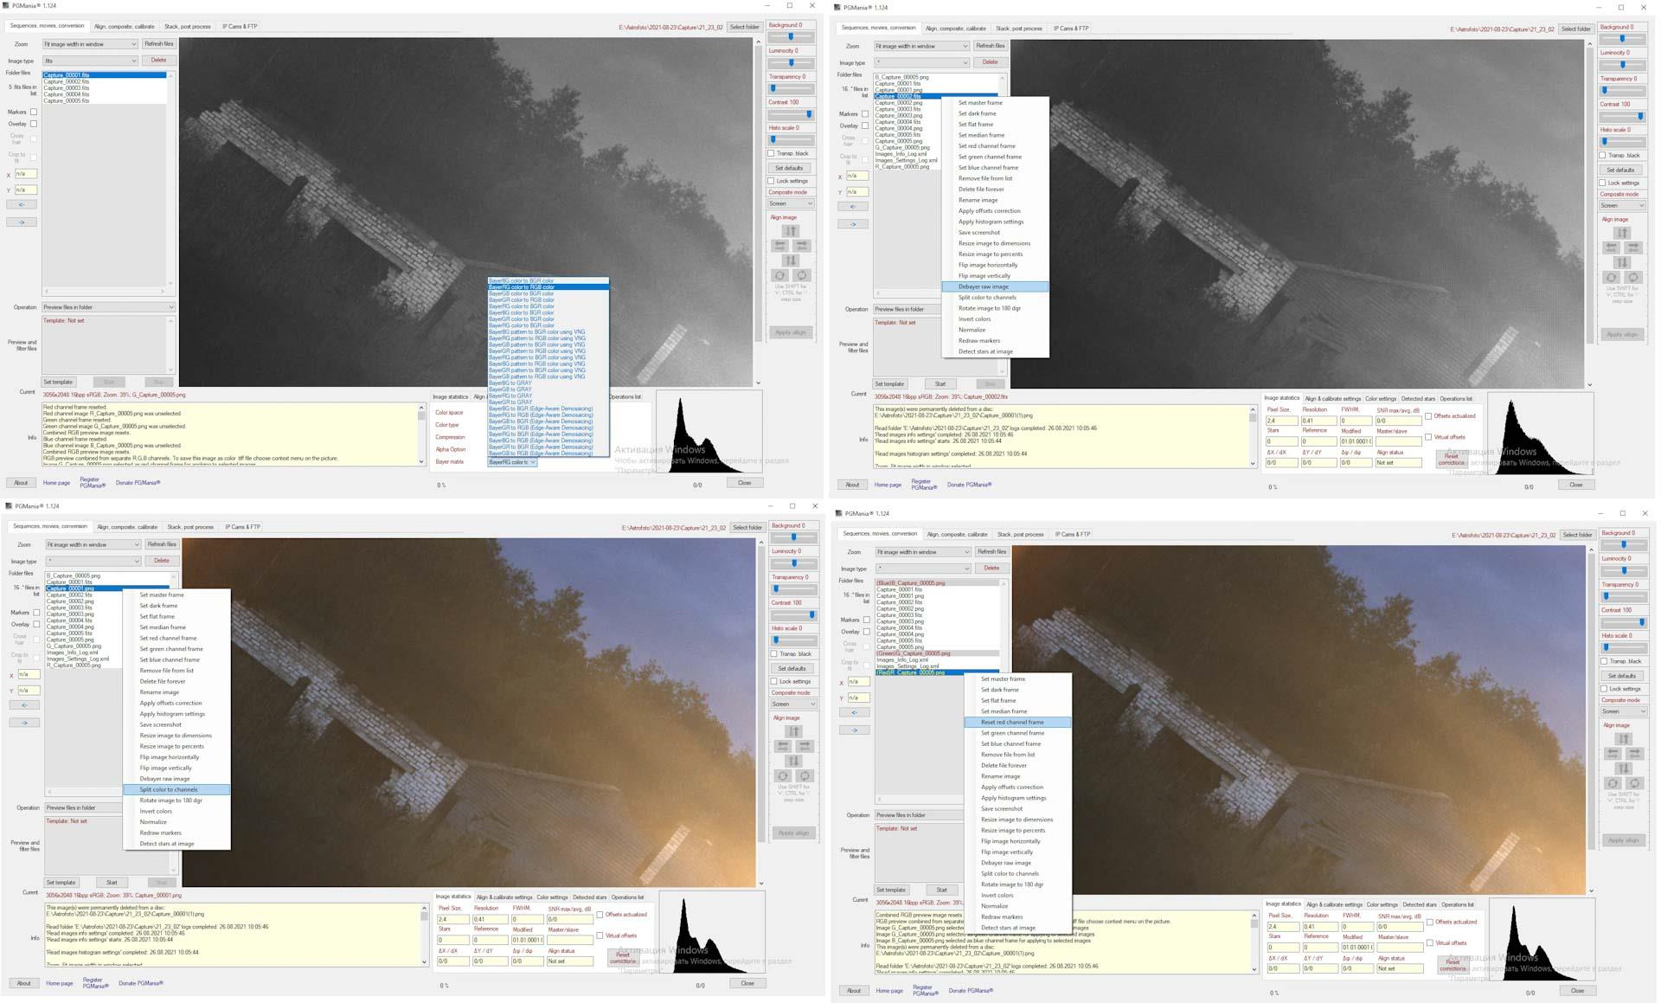
Task: Enable Overlay checkbox in the top-left window
Action: click(x=34, y=124)
